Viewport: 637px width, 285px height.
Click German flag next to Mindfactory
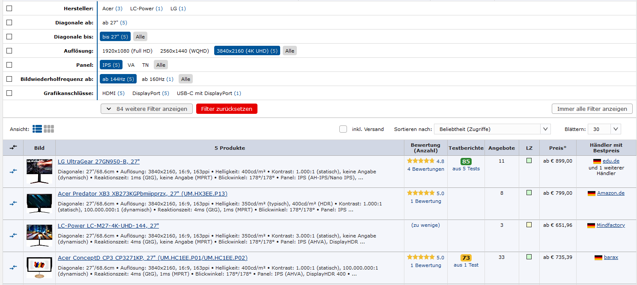tap(591, 226)
